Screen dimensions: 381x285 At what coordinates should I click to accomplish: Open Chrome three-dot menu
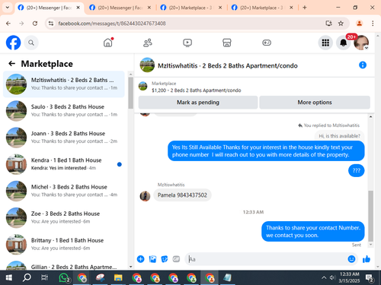point(373,24)
